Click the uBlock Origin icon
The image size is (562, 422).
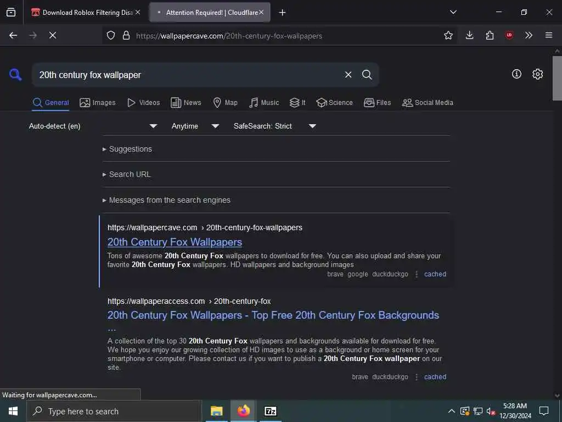[x=509, y=35]
